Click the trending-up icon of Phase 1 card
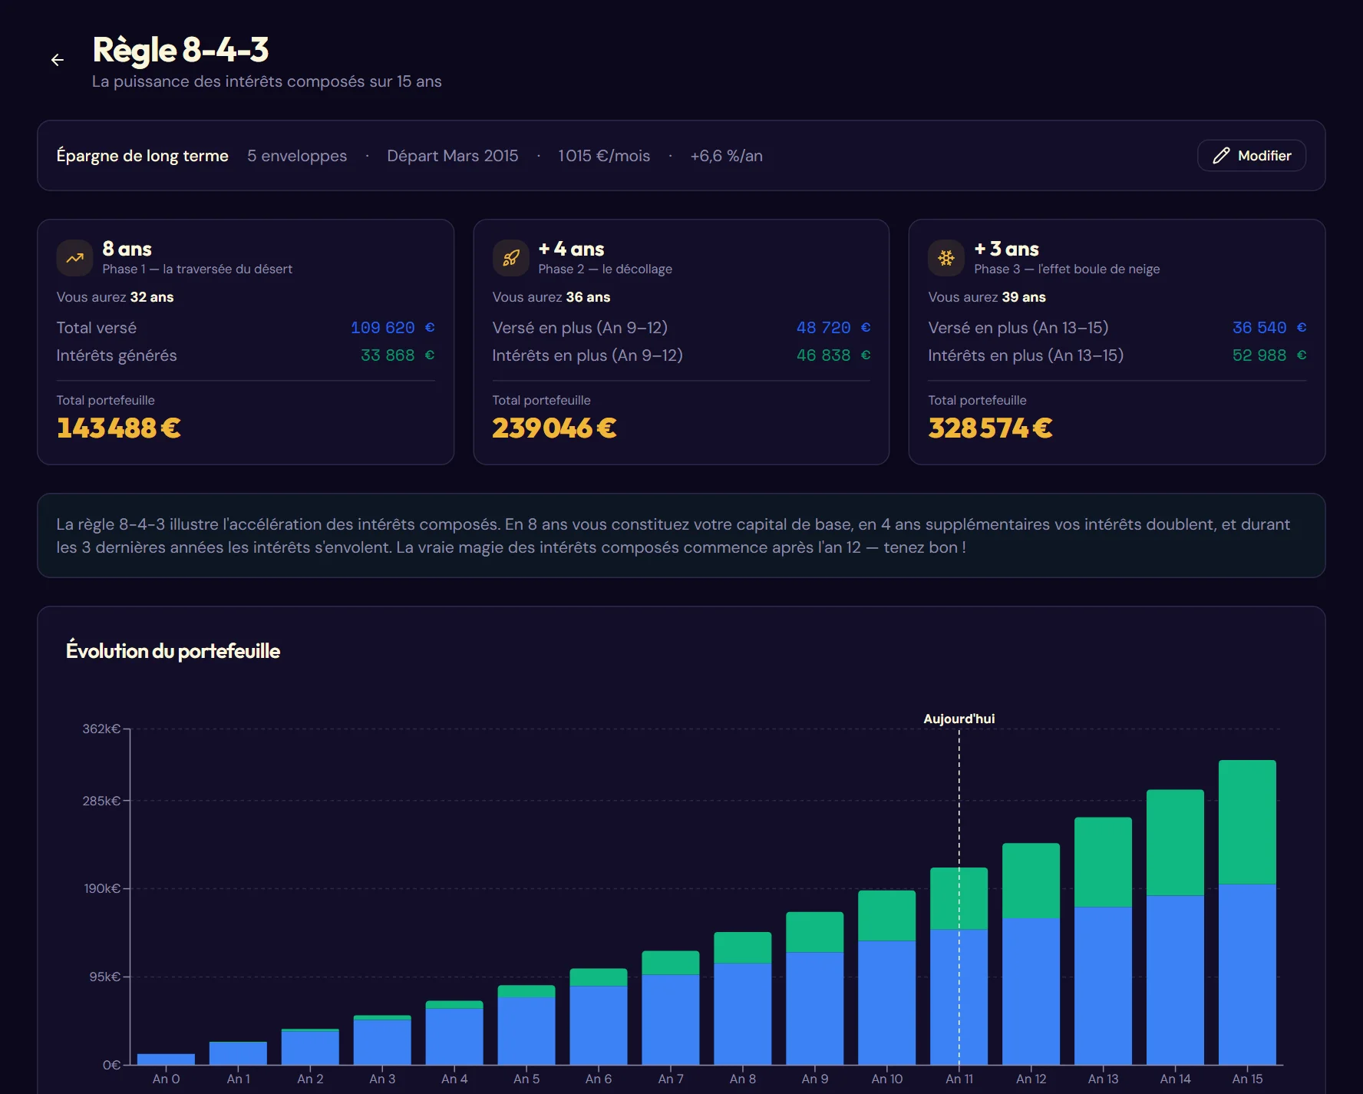Viewport: 1363px width, 1094px height. (75, 258)
